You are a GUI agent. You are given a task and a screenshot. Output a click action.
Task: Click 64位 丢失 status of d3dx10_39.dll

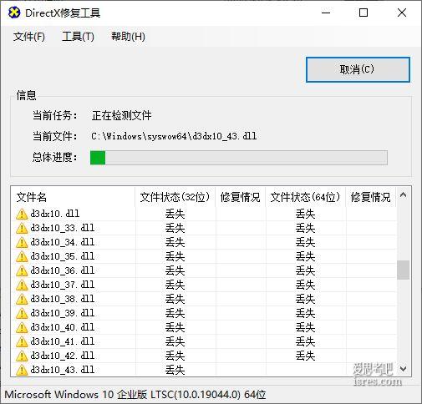tap(305, 313)
